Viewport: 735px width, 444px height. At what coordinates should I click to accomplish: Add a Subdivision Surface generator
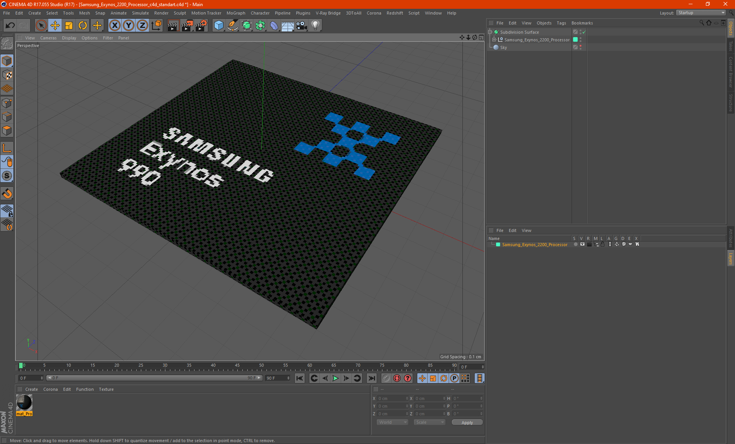(x=247, y=26)
